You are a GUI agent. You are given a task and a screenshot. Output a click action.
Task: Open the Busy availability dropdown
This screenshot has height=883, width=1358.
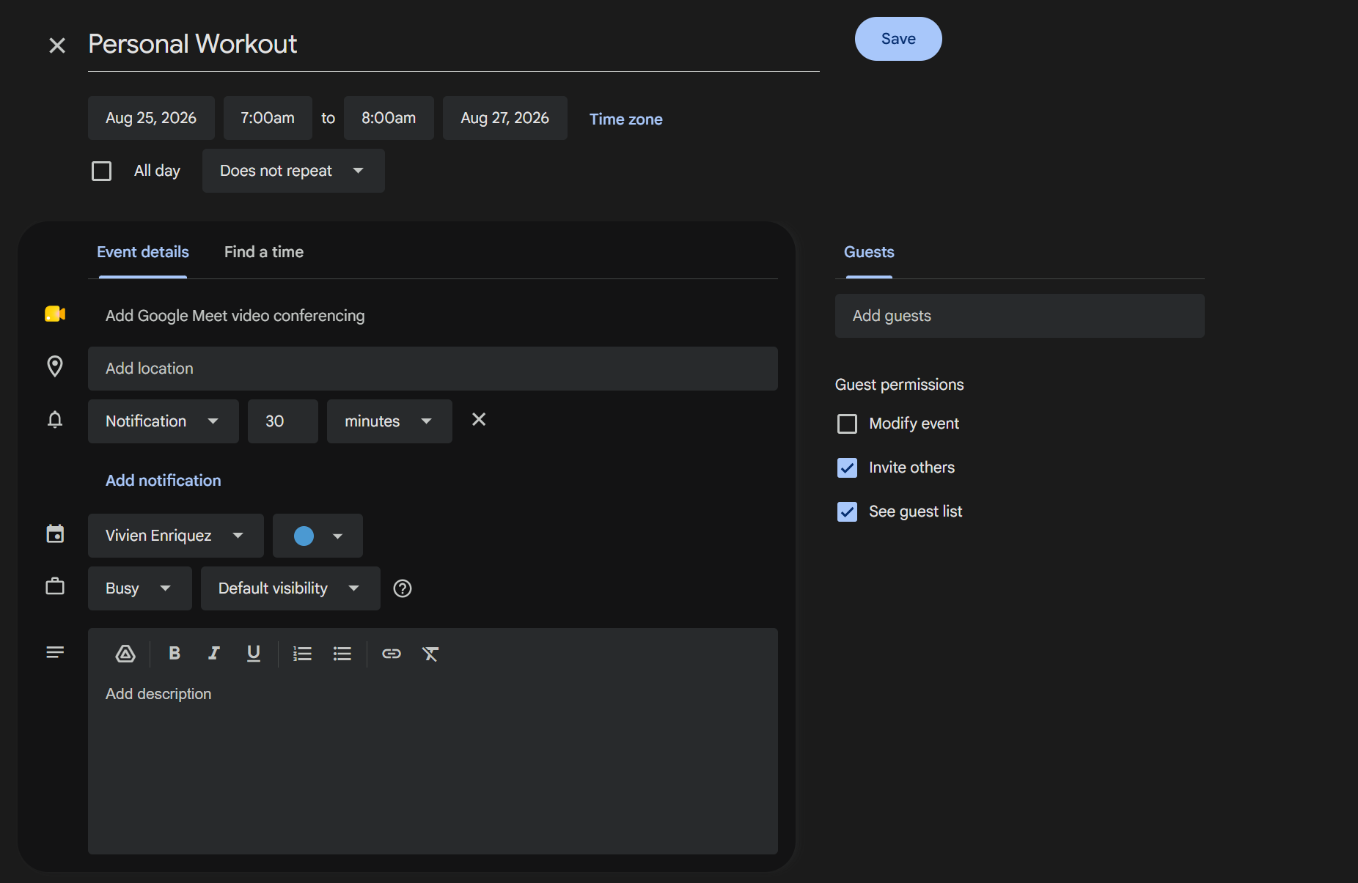click(x=140, y=588)
